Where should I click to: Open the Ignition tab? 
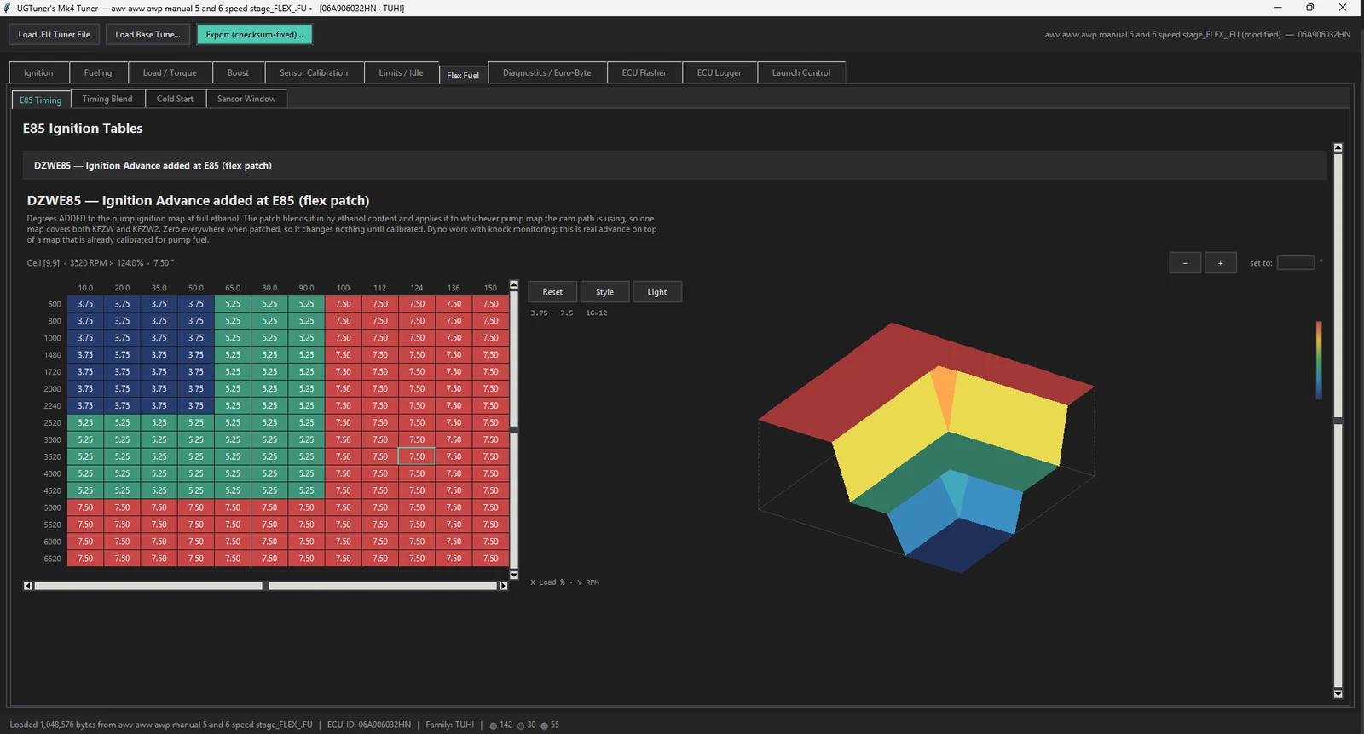point(38,72)
